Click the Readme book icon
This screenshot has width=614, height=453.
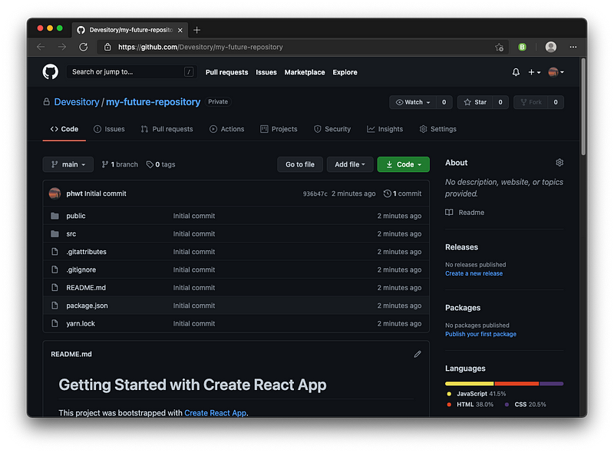[x=449, y=213]
